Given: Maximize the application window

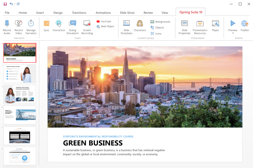Looking at the screenshot, I should click(240, 4).
